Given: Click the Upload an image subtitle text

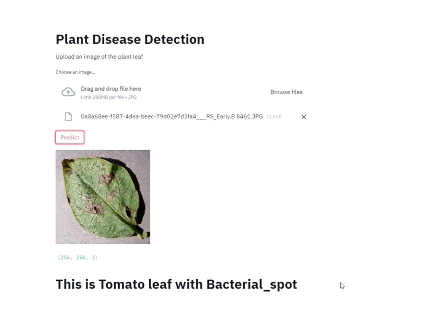Looking at the screenshot, I should point(99,57).
